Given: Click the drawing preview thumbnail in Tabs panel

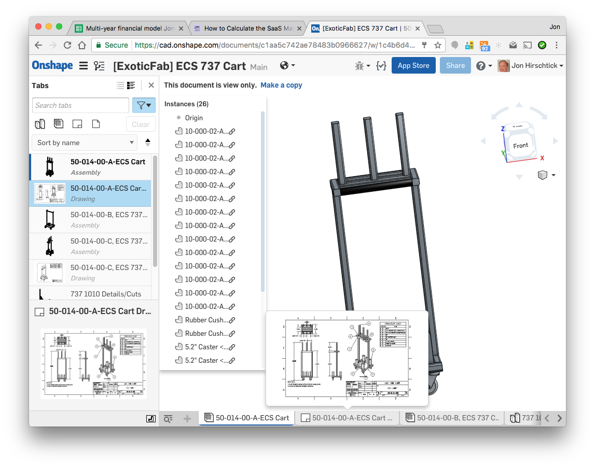Looking at the screenshot, I should click(x=94, y=364).
